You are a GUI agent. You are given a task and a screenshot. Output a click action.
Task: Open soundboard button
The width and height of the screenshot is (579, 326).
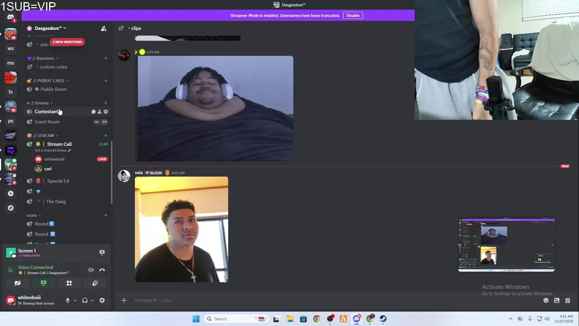tap(95, 283)
